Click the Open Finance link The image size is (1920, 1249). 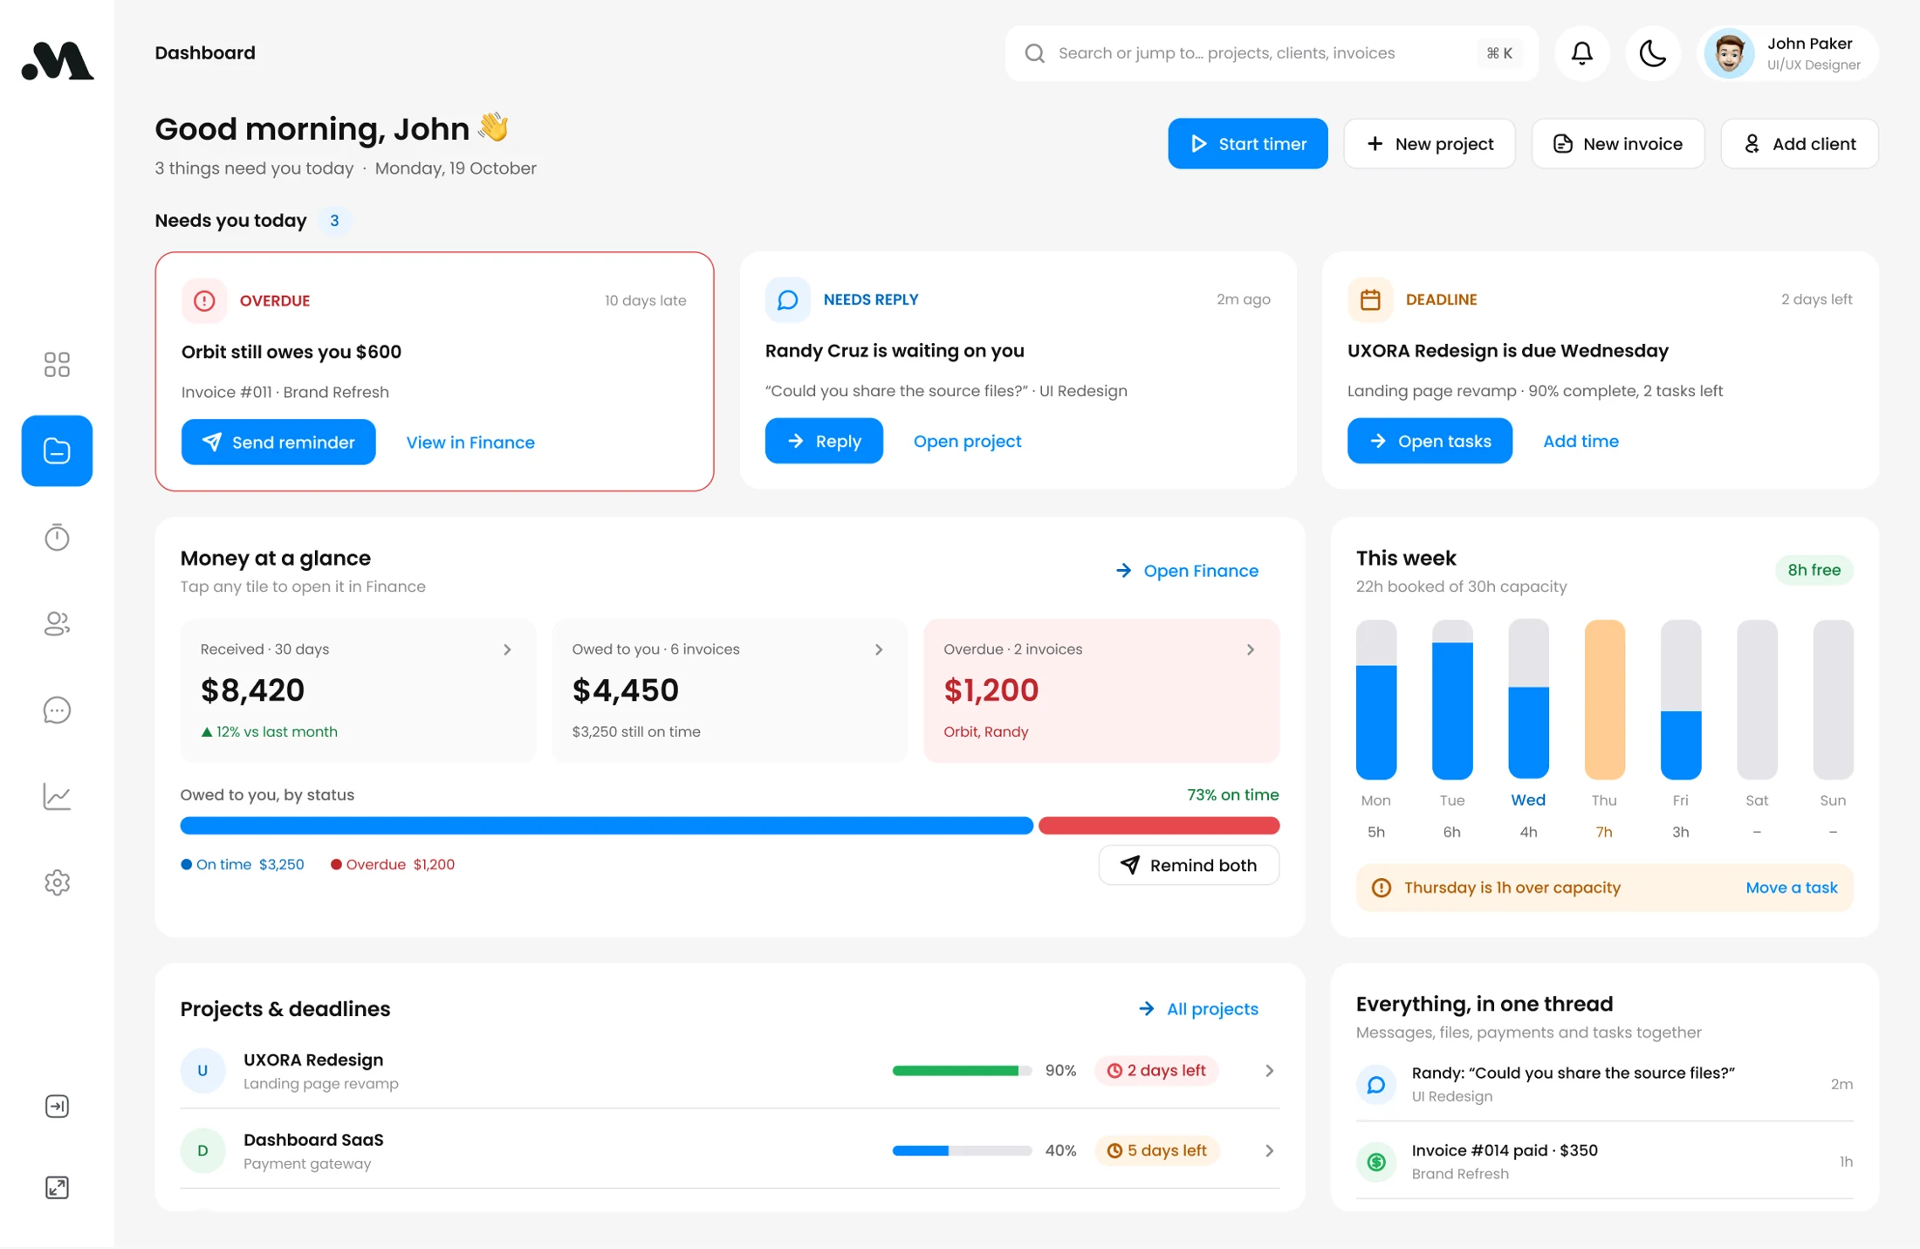point(1187,571)
